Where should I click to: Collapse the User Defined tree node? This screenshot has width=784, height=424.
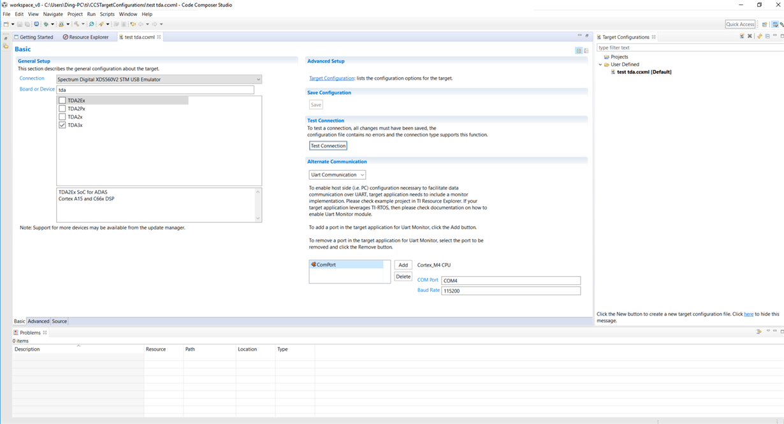click(600, 64)
